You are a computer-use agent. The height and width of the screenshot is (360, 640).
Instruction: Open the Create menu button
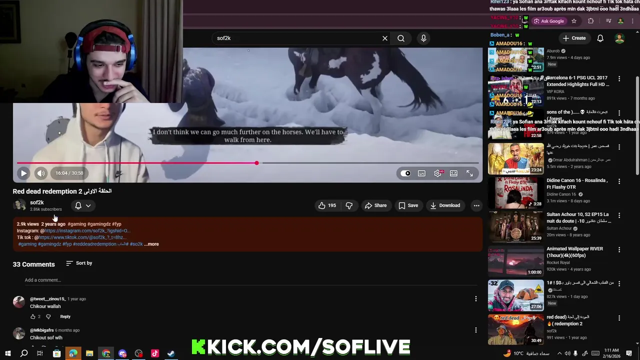point(574,38)
